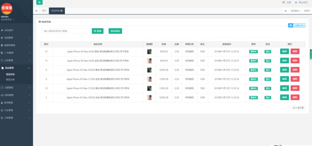Click the house icon beside 后台首页
This screenshot has width=312, height=146.
click(2, 30)
